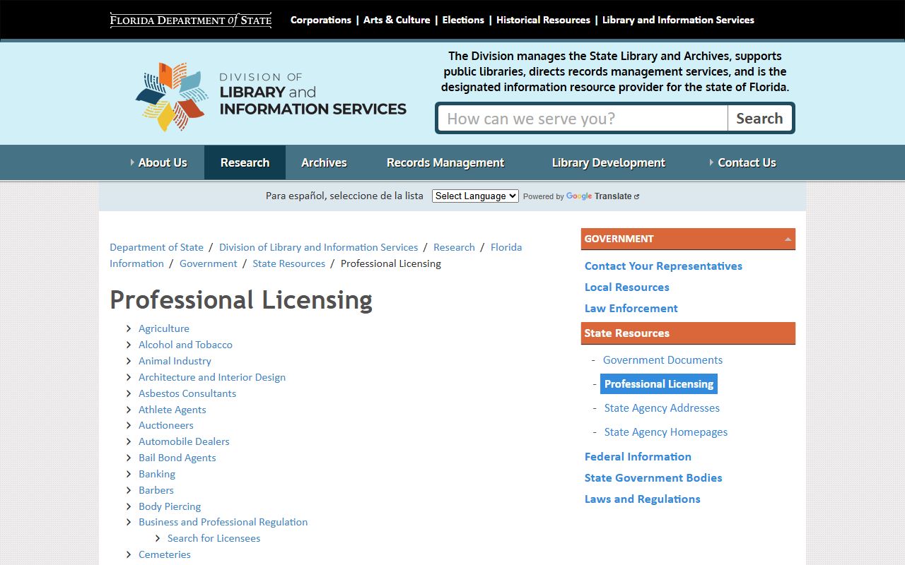Open Division of Library and Information Services breadcrumb
The width and height of the screenshot is (905, 565).
coord(318,247)
